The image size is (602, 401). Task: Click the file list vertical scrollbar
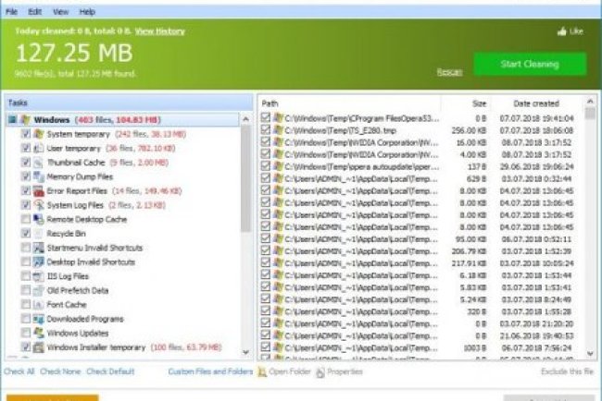(592, 231)
